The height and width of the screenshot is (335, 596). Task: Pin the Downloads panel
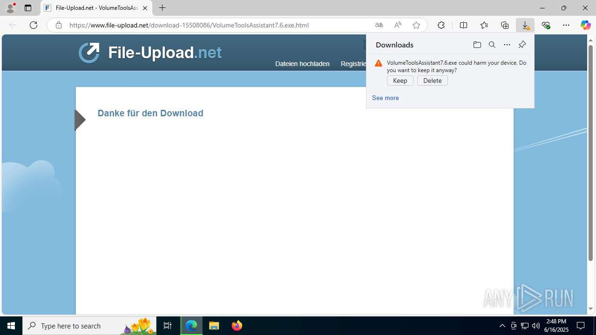click(522, 45)
